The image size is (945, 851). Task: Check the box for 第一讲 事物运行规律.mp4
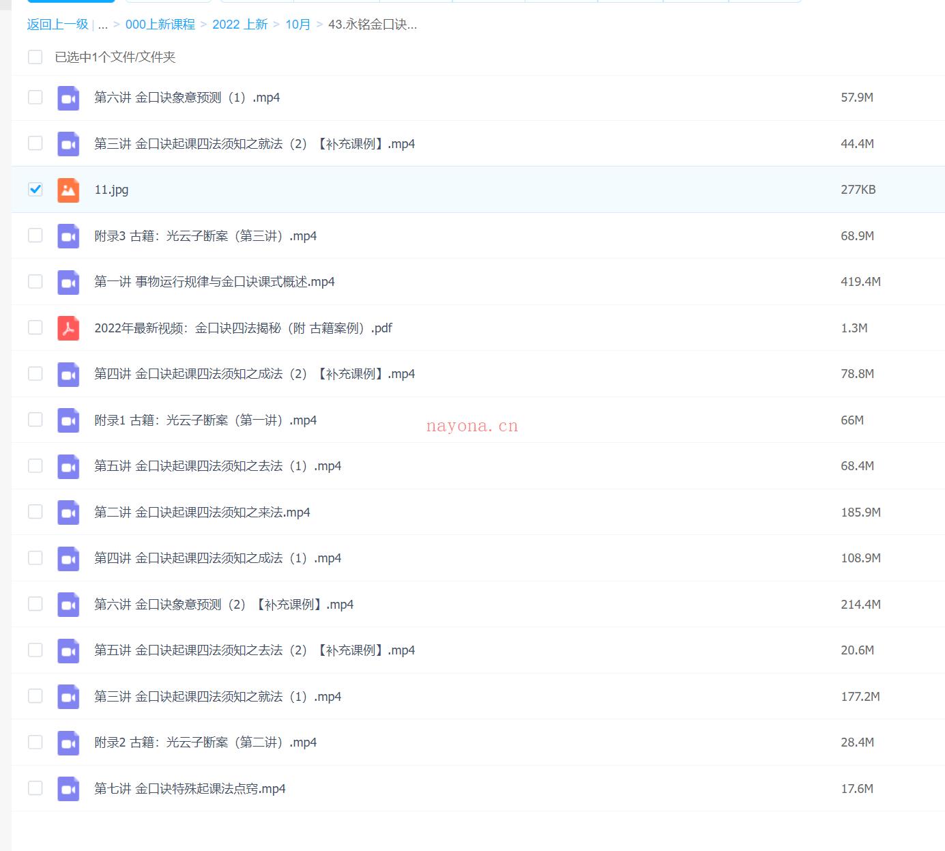pos(35,281)
